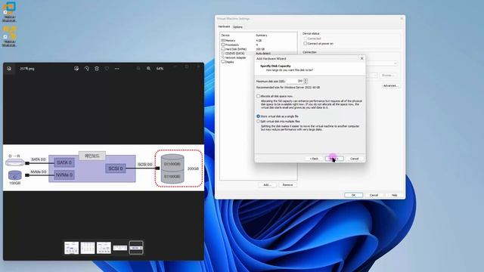Screen dimensions: 484x272
Task: Click the Add... hardware button
Action: 267,184
